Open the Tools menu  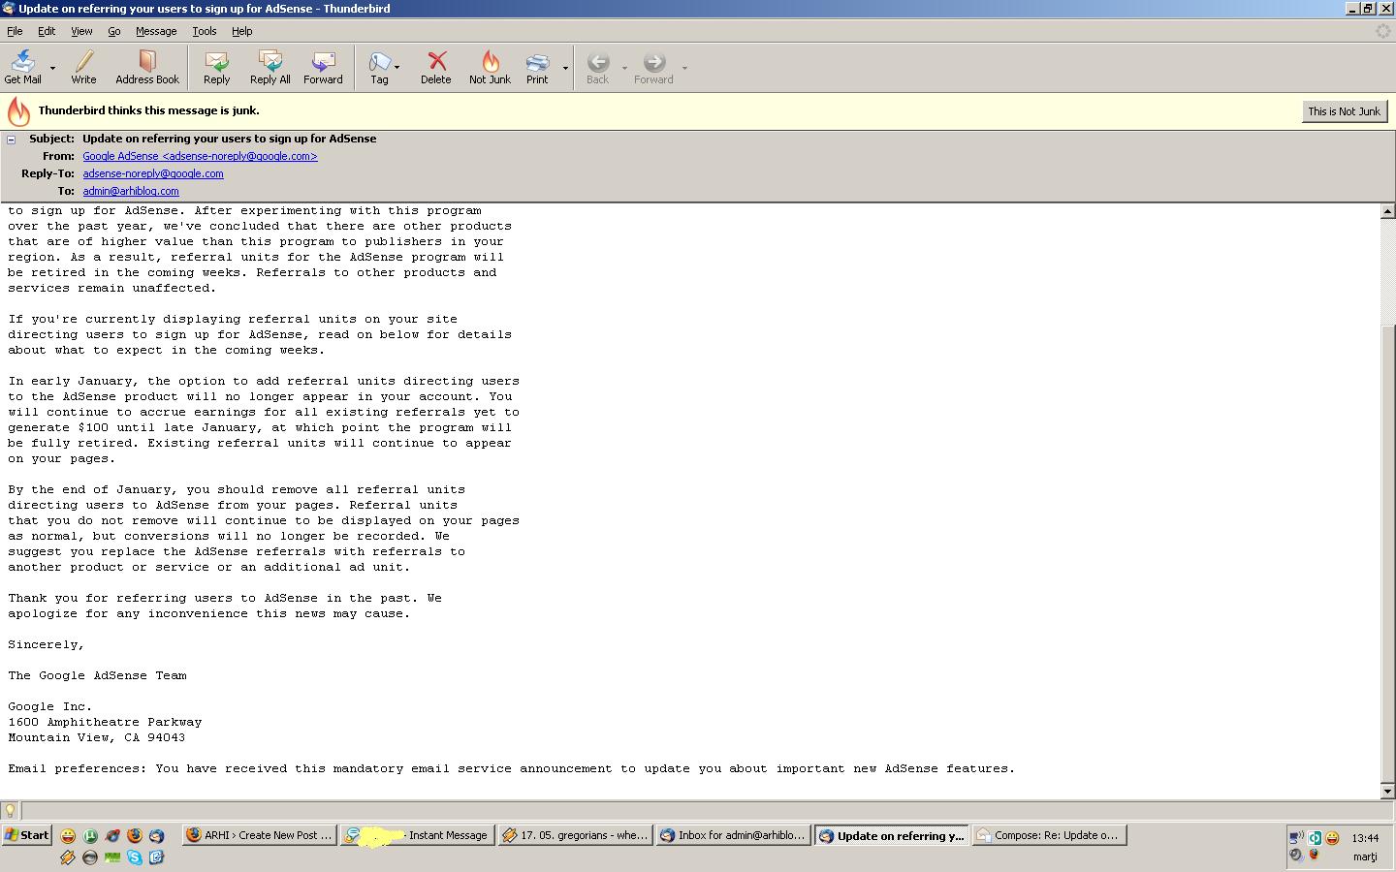pos(204,31)
